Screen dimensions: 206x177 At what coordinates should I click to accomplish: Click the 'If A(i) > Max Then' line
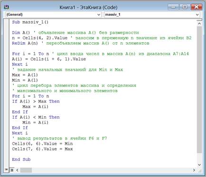(36, 101)
